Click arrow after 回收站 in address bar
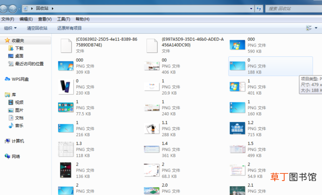The image size is (322, 195). 52,8
